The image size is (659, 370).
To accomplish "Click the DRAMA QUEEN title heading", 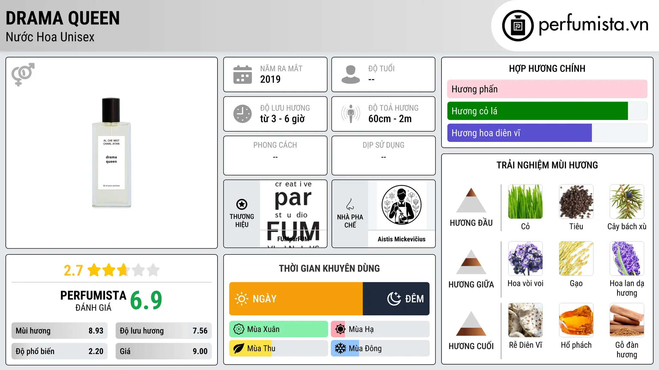I will pos(63,18).
